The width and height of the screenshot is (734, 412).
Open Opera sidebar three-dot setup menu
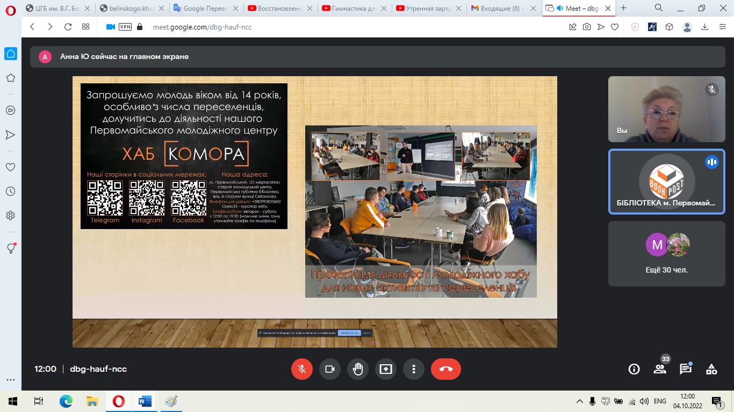(x=10, y=380)
